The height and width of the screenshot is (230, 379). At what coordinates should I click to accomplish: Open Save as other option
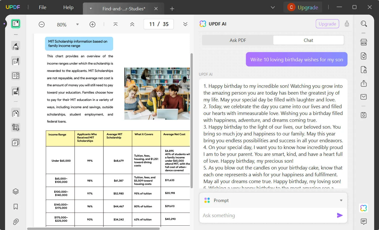pyautogui.click(x=364, y=115)
